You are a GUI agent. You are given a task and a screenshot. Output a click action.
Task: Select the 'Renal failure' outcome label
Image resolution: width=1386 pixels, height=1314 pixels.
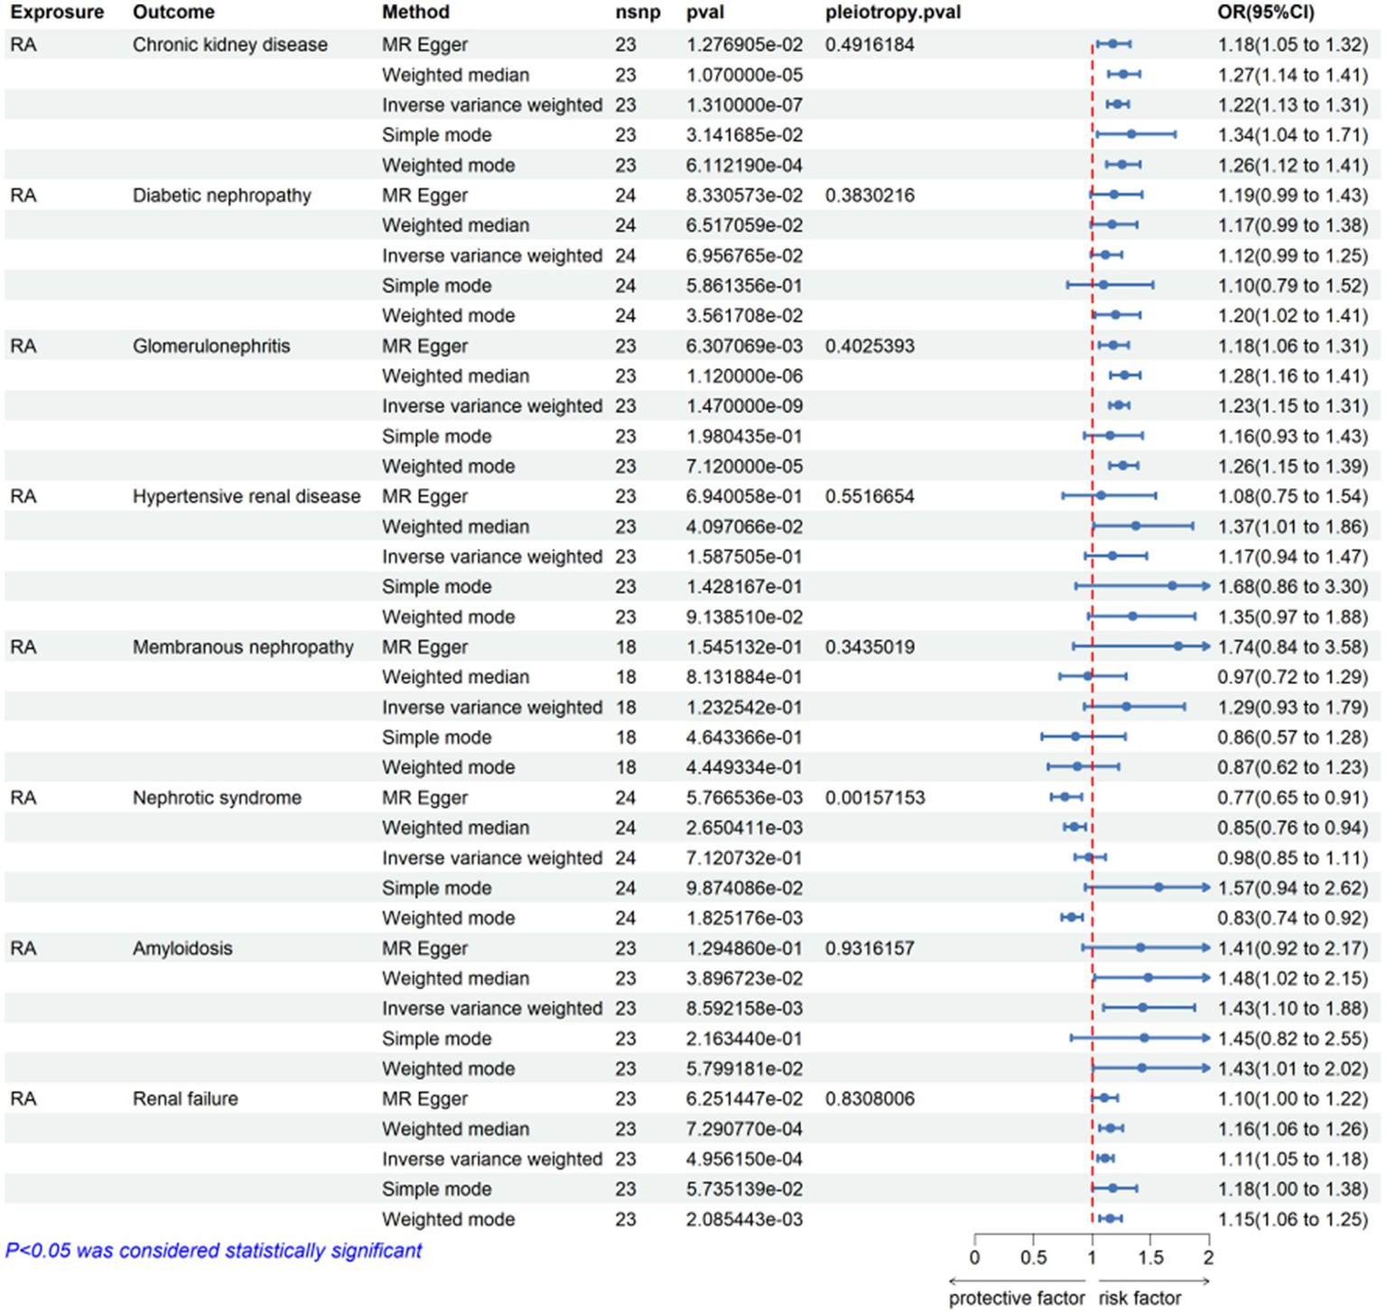coord(185,1099)
